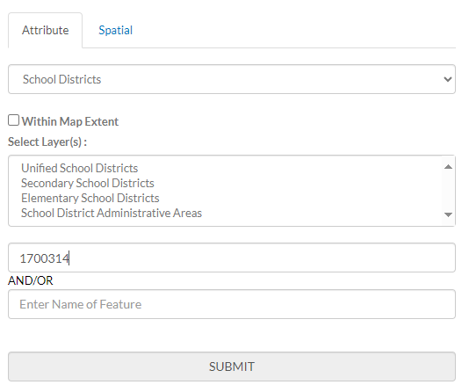
Task: Click the layer list scroll-up arrow
Action: coord(448,167)
